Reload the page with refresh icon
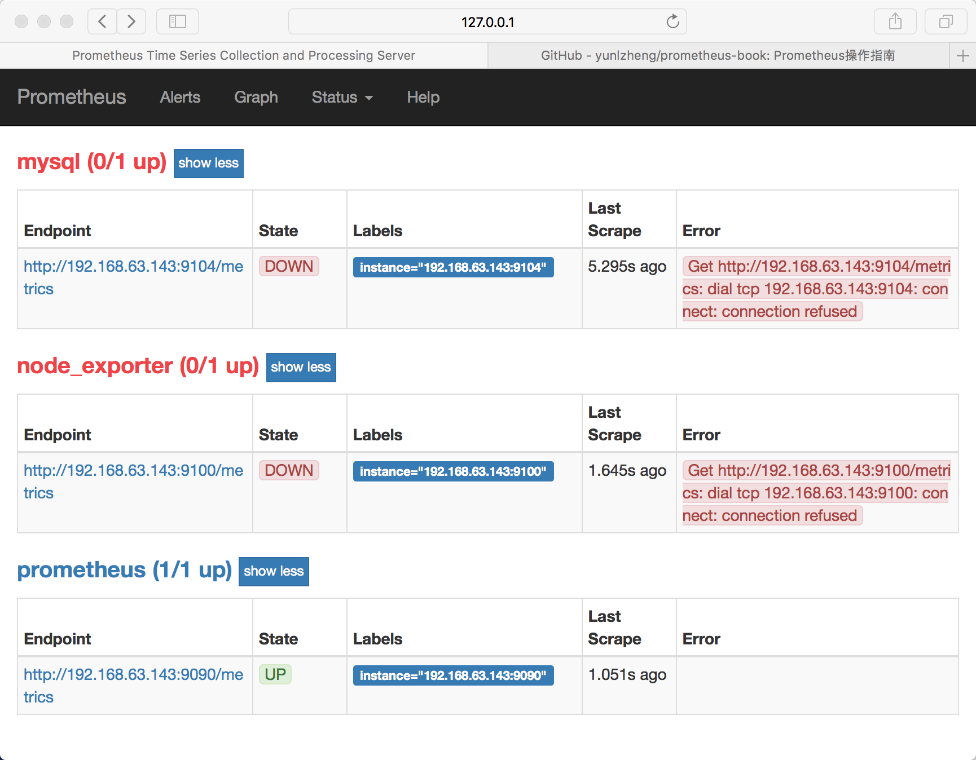This screenshot has height=760, width=976. (672, 21)
